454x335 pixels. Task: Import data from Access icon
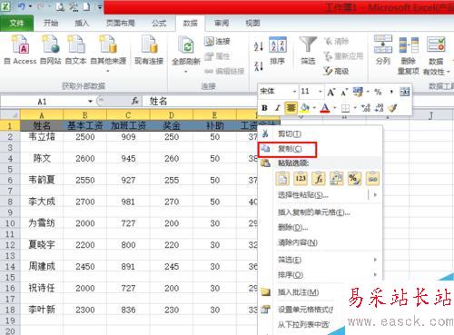point(20,44)
